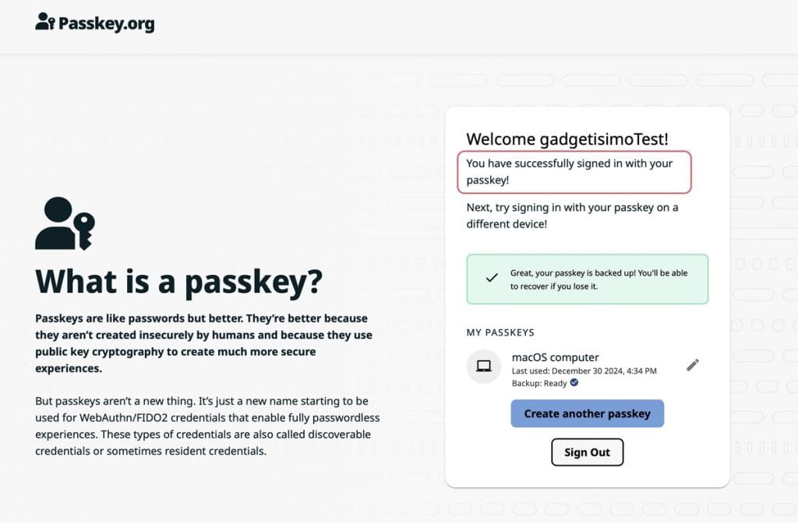Click the blue verified backup badge

[x=574, y=383]
